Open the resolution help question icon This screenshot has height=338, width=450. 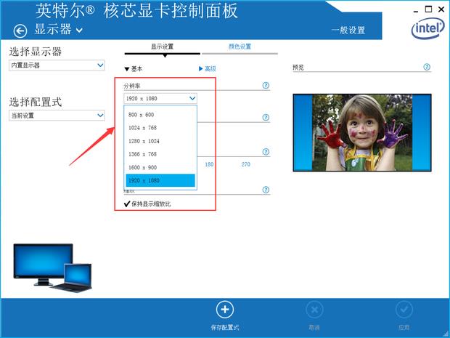pyautogui.click(x=266, y=85)
